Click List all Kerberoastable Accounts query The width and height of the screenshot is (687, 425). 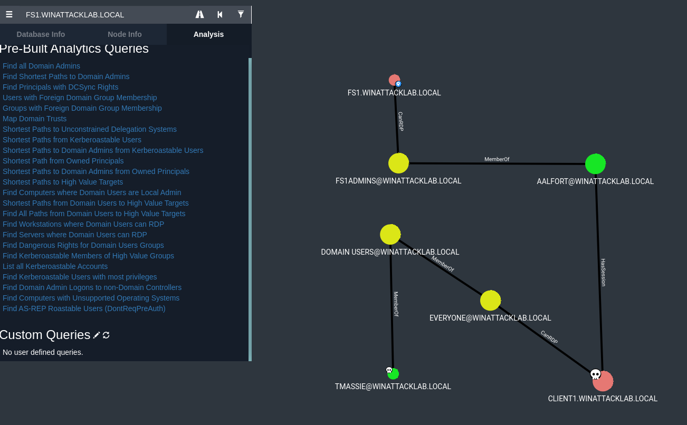pos(55,266)
